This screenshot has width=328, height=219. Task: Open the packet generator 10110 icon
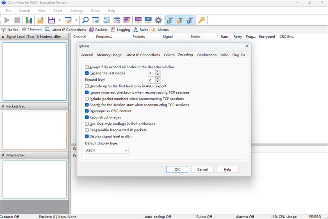pos(127,20)
